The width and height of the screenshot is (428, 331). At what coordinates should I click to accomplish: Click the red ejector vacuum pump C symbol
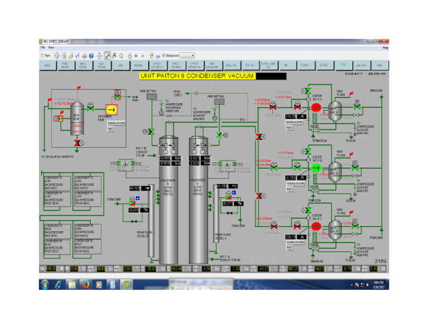[x=316, y=226]
